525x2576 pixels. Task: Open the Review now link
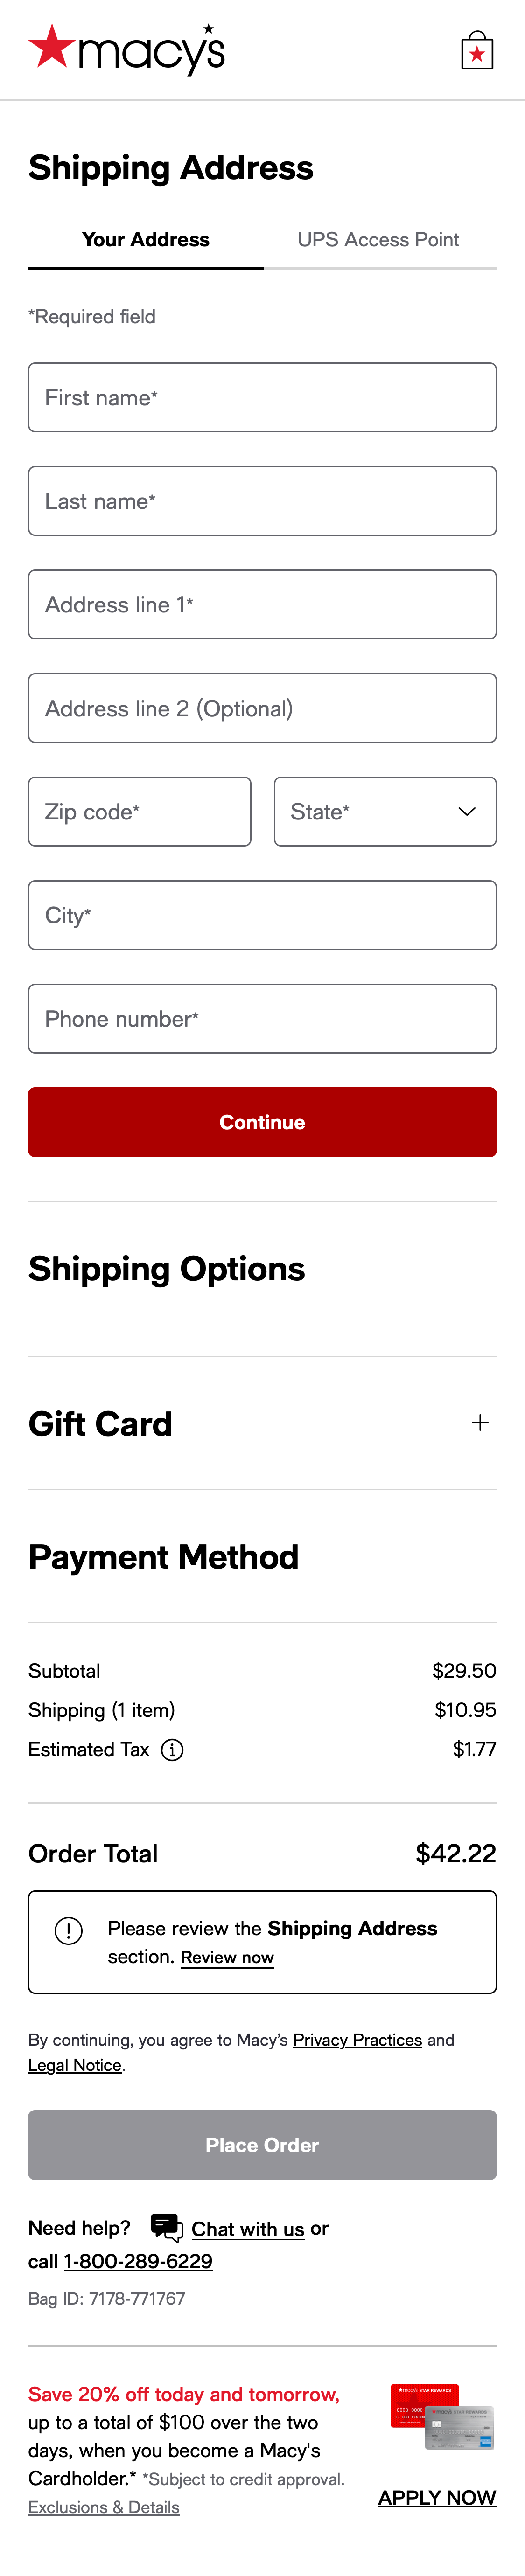coord(226,1957)
